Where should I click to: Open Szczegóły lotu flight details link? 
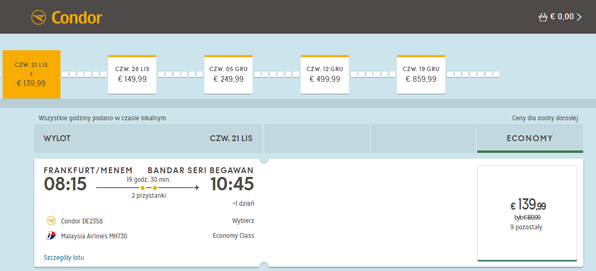click(64, 258)
